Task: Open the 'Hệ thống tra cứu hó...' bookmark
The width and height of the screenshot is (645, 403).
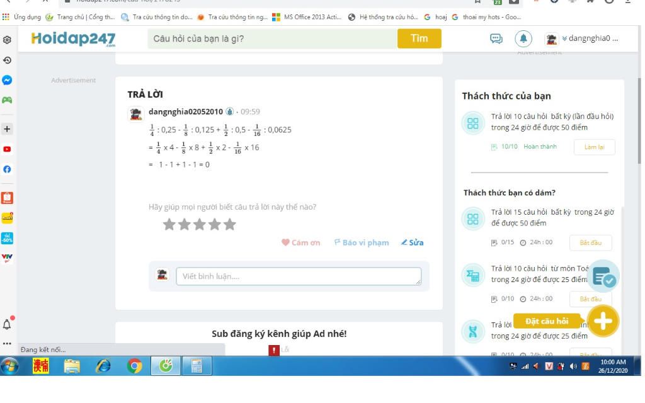Action: coord(383,17)
